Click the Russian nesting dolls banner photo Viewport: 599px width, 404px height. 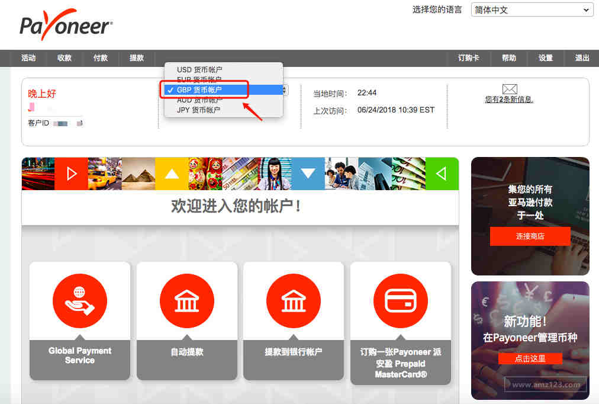tap(205, 174)
